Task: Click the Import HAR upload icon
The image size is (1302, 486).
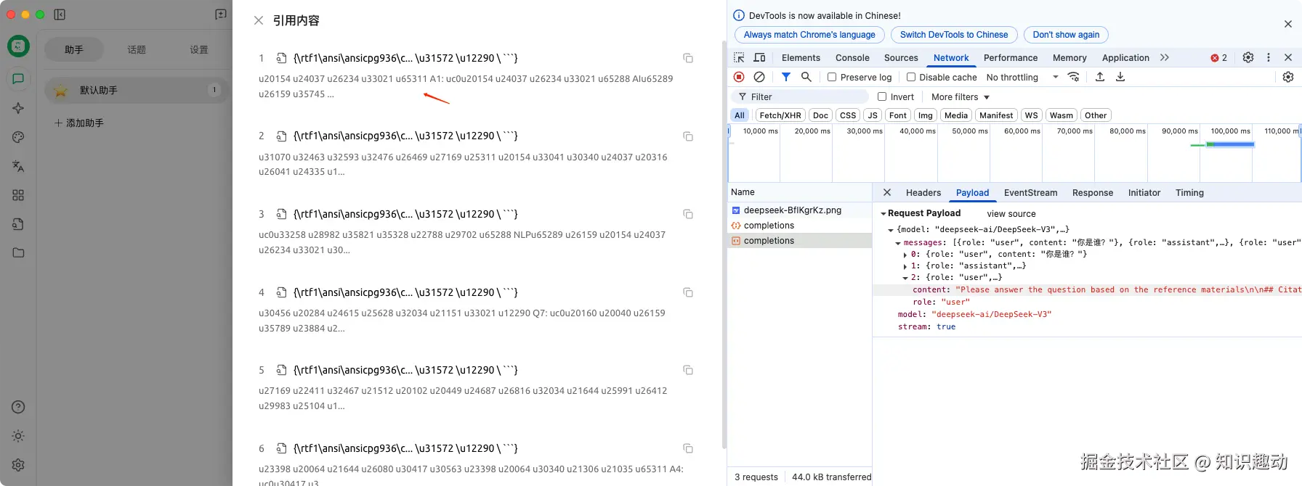Action: [1100, 77]
